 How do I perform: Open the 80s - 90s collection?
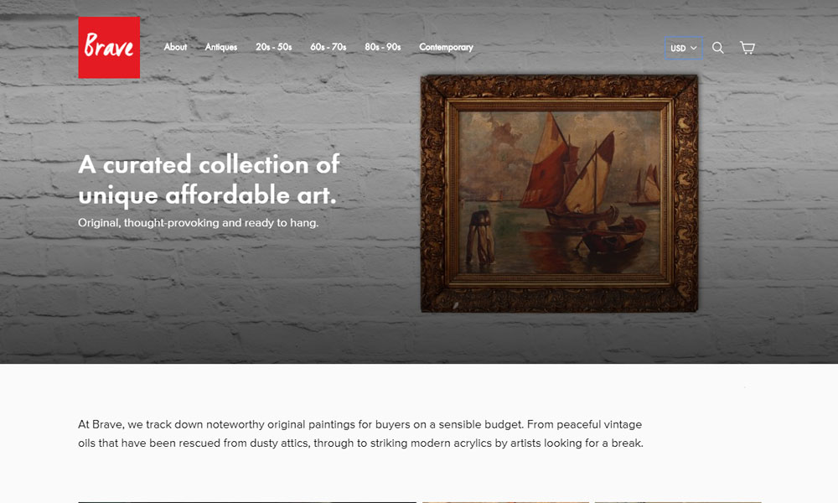pos(383,47)
